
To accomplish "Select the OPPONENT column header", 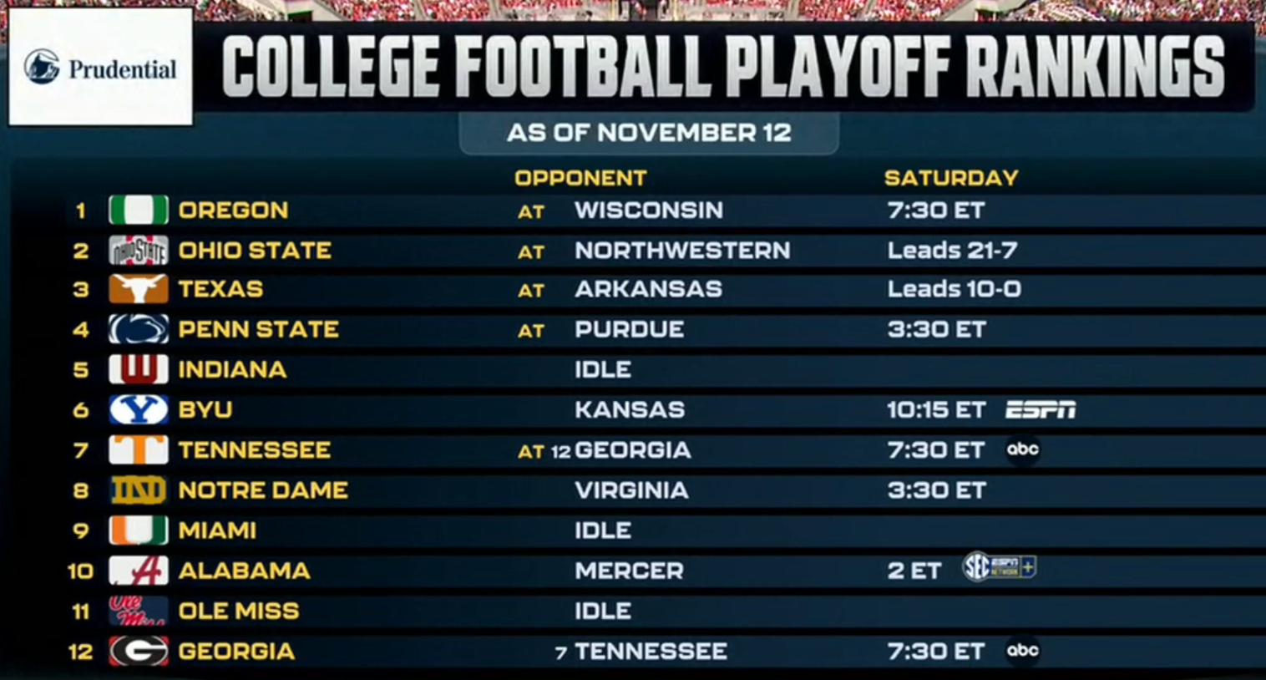I will pos(580,178).
